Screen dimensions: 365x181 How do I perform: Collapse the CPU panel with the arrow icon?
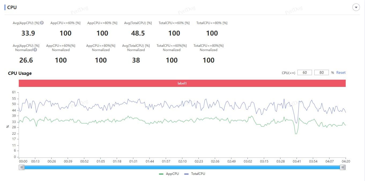coord(356,7)
